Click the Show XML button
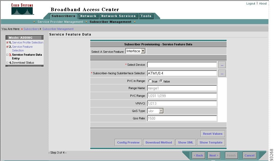This screenshot has width=274, height=161. click(186, 142)
